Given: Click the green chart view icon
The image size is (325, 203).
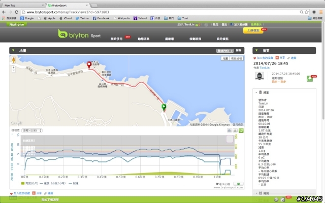Looking at the screenshot, I should click(x=241, y=130).
